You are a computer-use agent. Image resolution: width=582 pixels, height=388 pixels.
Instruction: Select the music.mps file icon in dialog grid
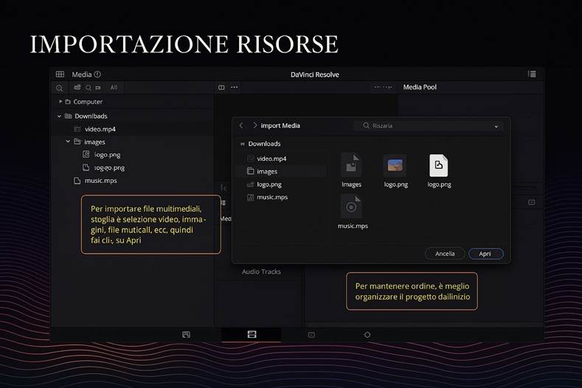(353, 208)
